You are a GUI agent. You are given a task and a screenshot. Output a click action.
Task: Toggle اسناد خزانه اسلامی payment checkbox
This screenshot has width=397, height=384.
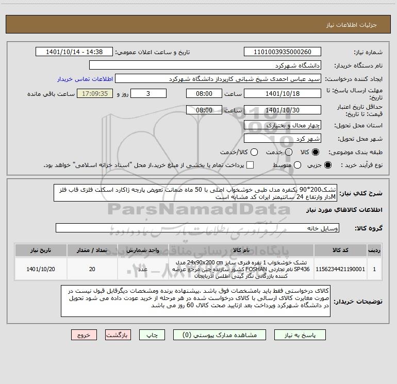point(250,165)
